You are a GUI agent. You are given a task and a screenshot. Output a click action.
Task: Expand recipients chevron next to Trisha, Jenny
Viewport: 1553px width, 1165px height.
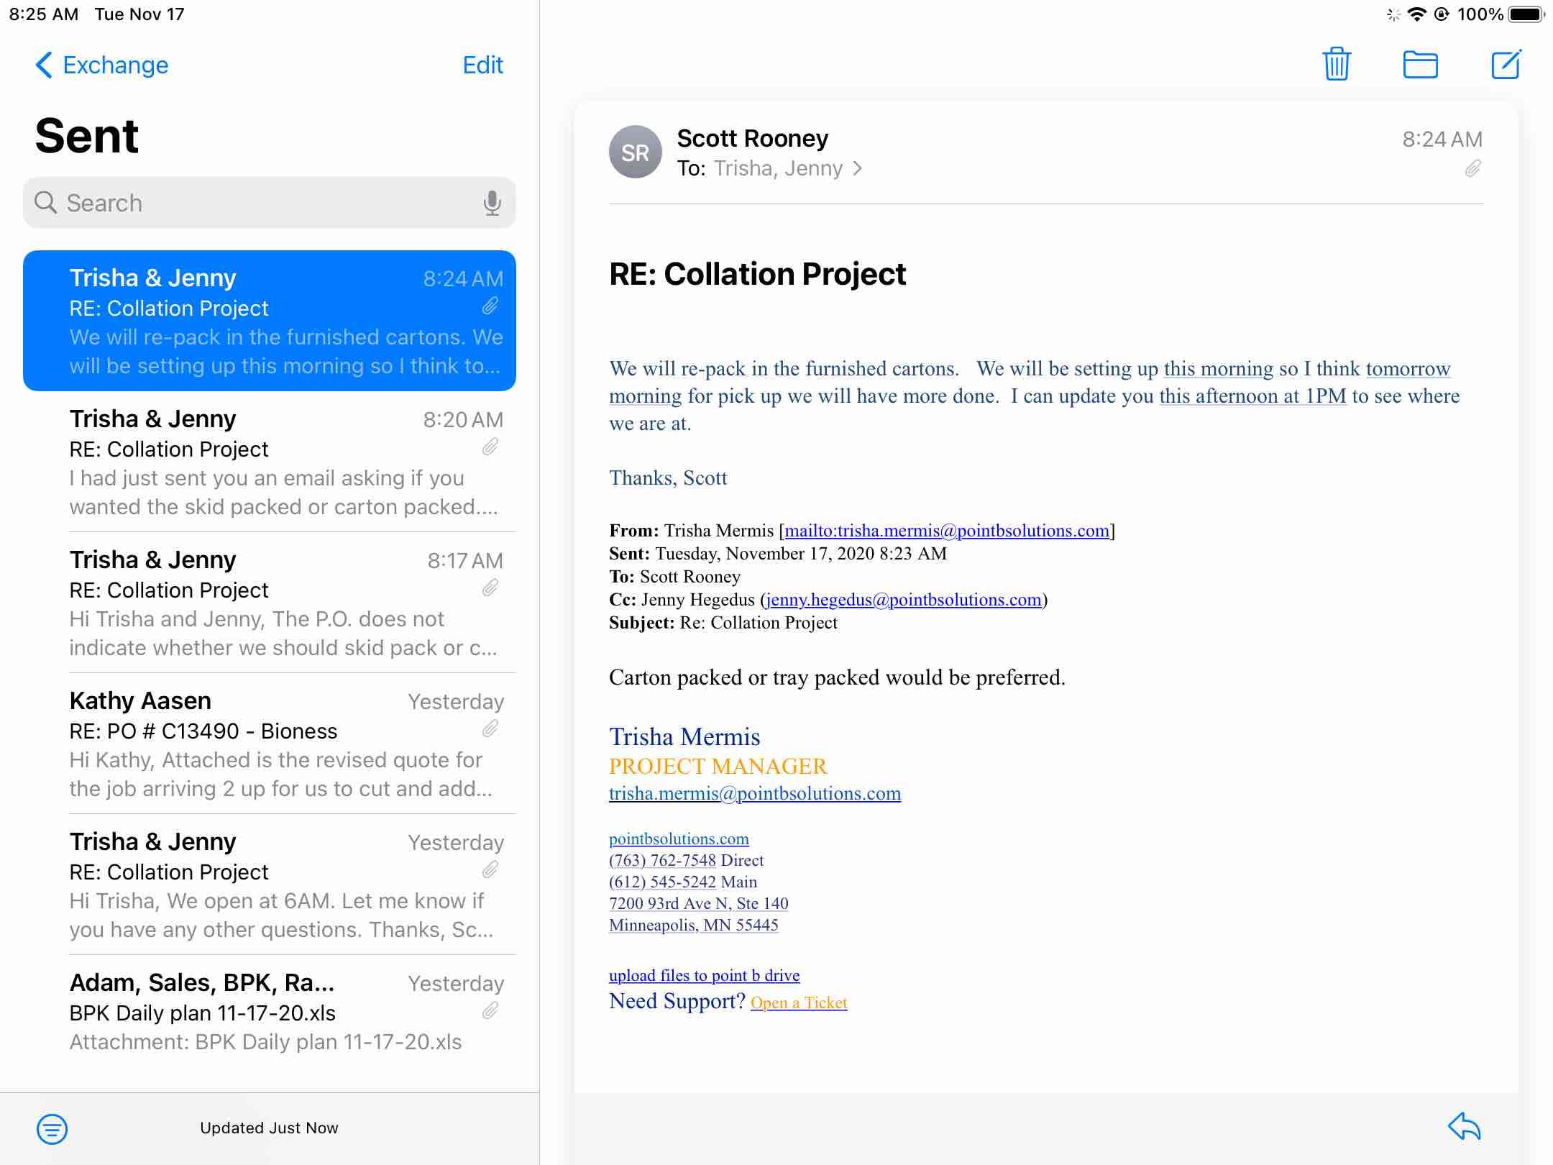point(857,168)
